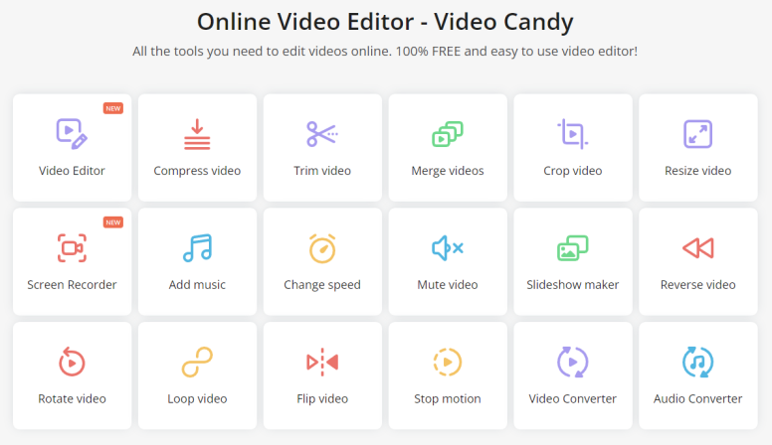Open the "Rotate video" text label
Screen dimensions: 772x445
[x=72, y=398]
